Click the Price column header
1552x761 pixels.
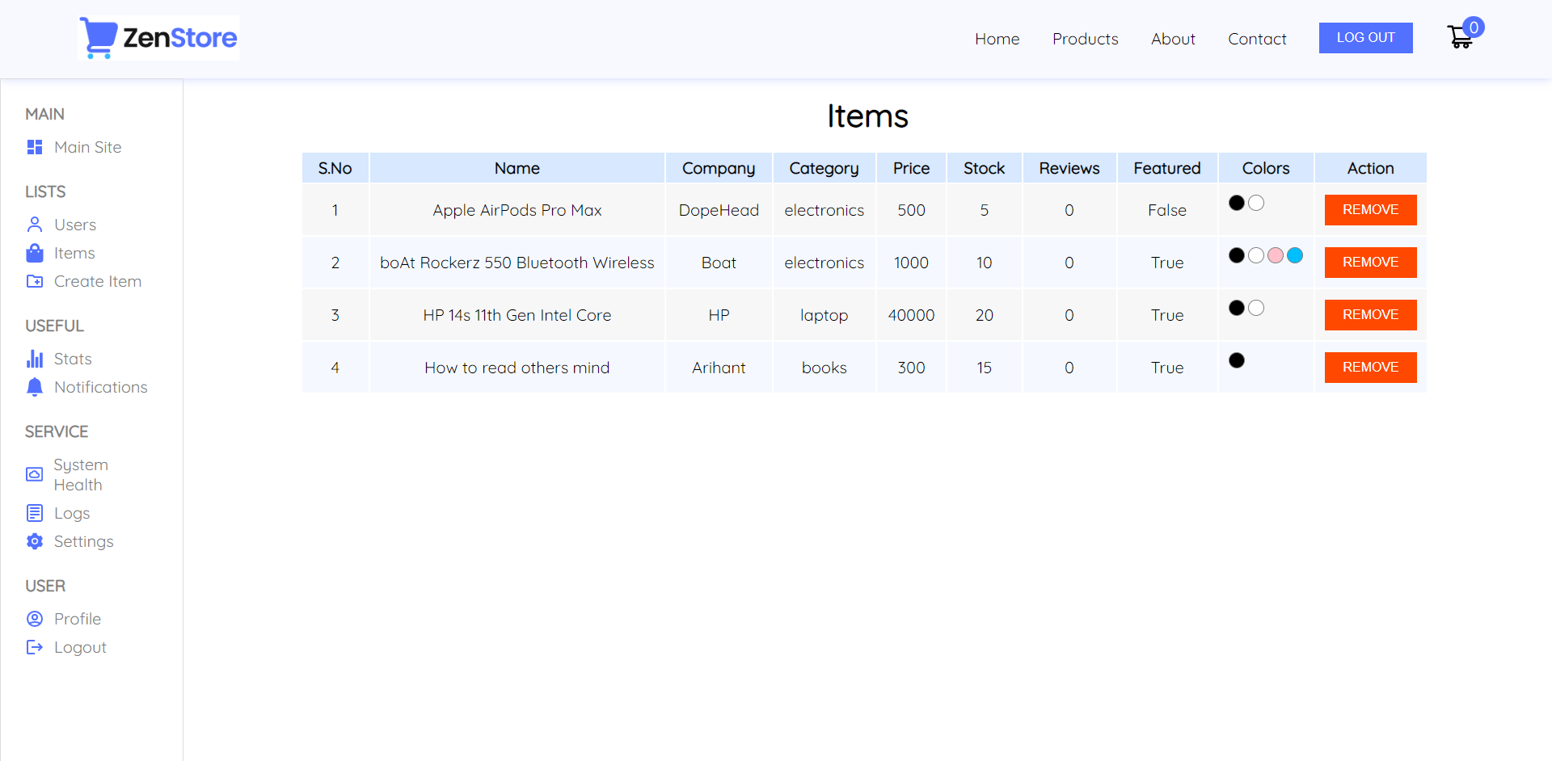(911, 168)
